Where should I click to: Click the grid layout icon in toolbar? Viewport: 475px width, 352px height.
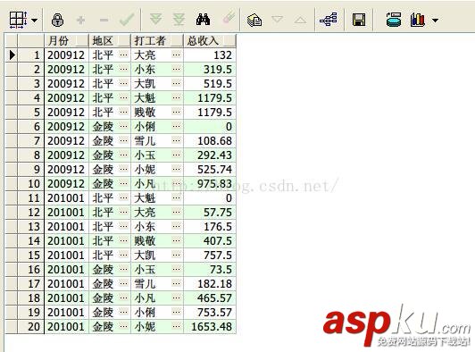18,20
